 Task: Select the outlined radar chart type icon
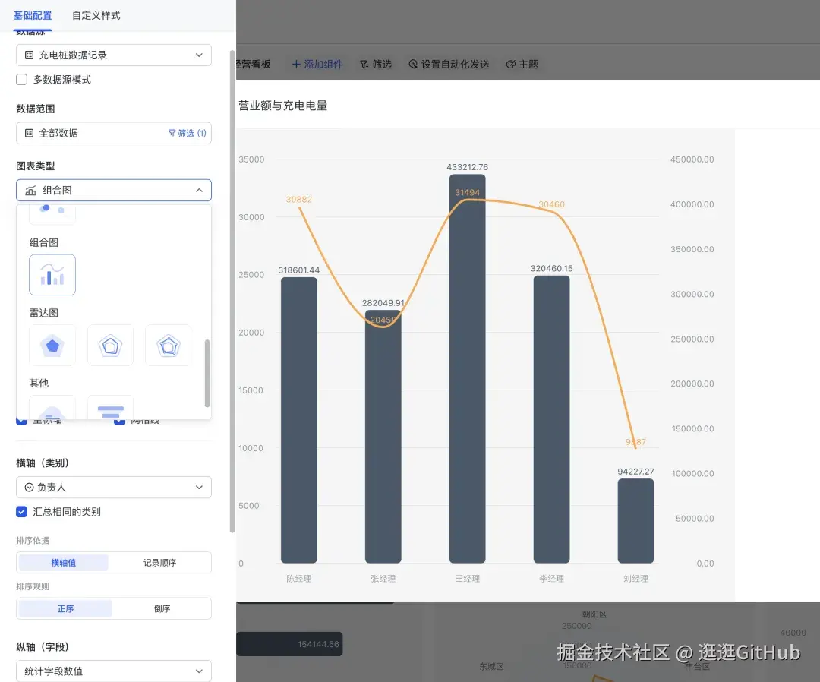coord(110,345)
